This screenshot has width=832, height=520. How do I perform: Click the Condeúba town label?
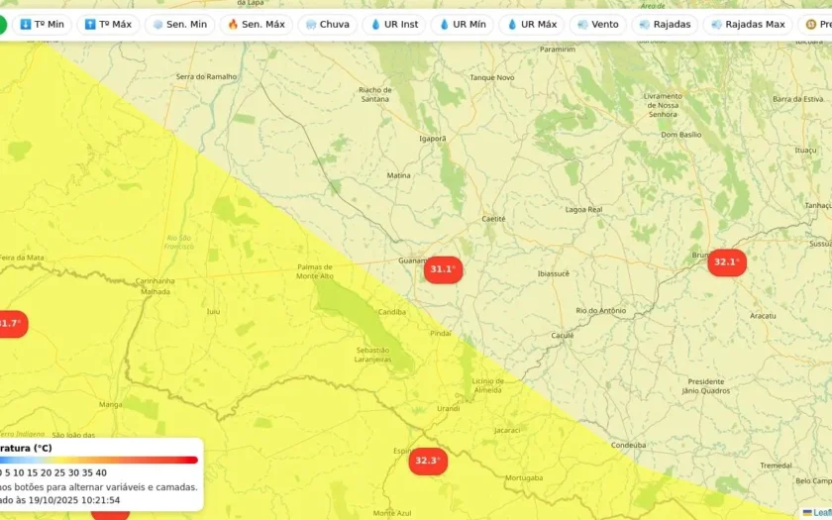(629, 445)
